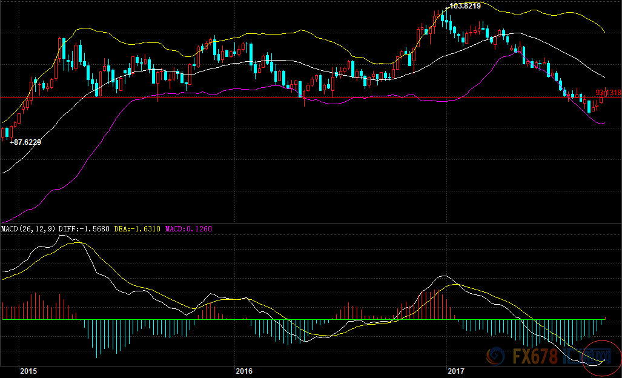The height and width of the screenshot is (378, 622).
Task: Click the DEA:-1.6310 value
Action: pyautogui.click(x=137, y=229)
